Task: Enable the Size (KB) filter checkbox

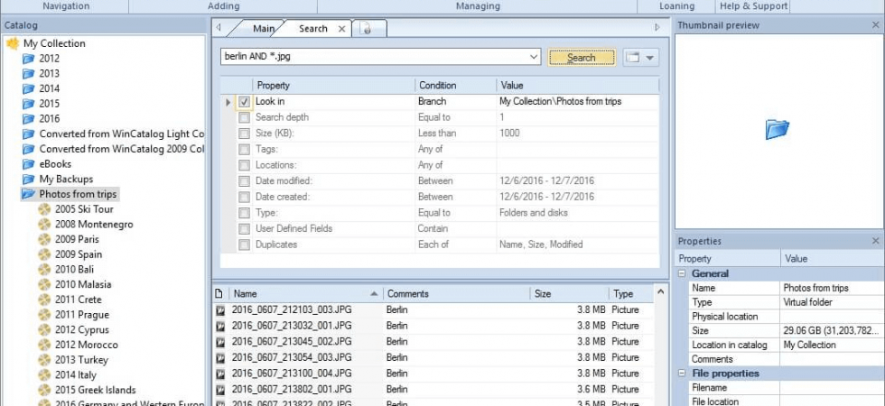Action: click(244, 134)
